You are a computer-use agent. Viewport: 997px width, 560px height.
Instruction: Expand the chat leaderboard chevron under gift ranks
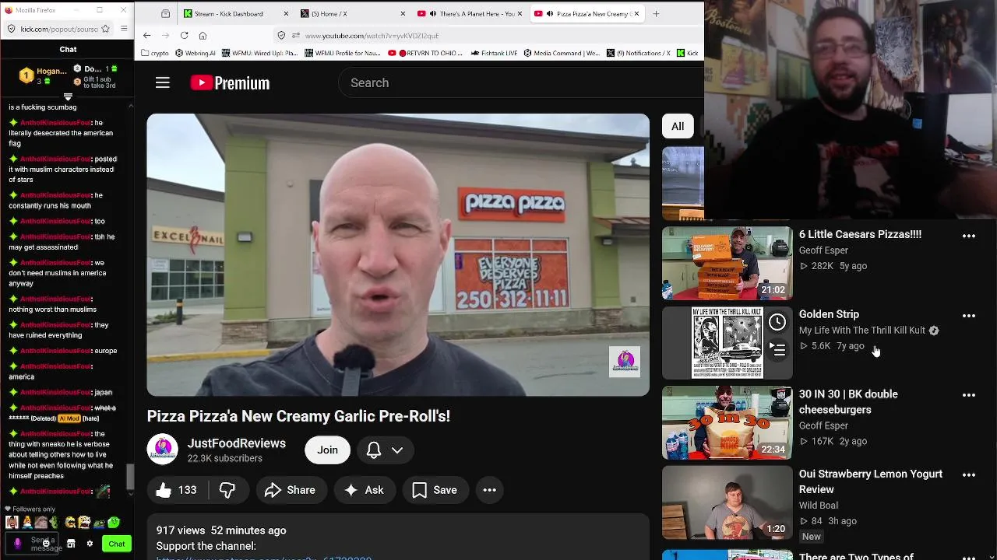tap(68, 97)
